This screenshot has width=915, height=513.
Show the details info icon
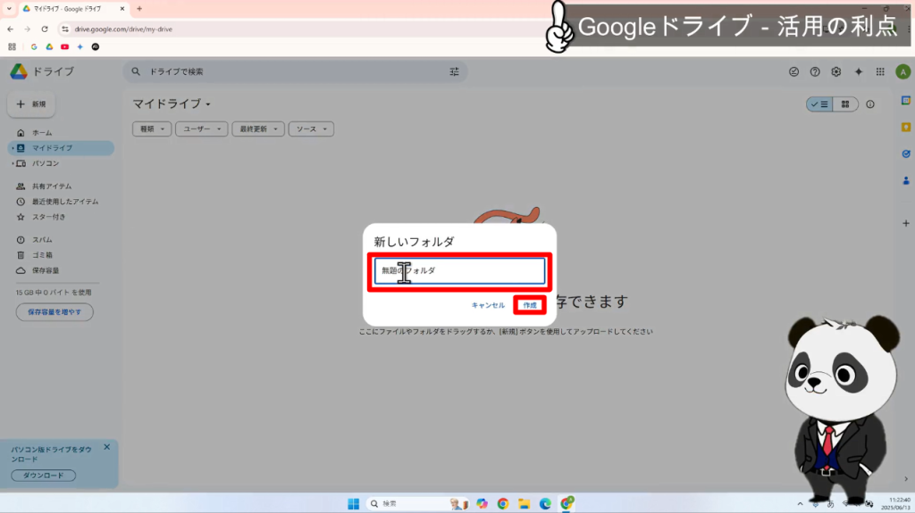point(870,104)
